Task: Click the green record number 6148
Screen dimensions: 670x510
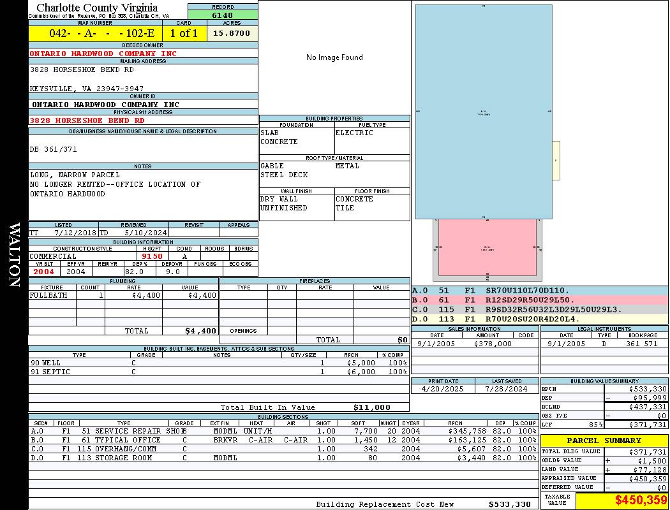Action: [x=223, y=15]
